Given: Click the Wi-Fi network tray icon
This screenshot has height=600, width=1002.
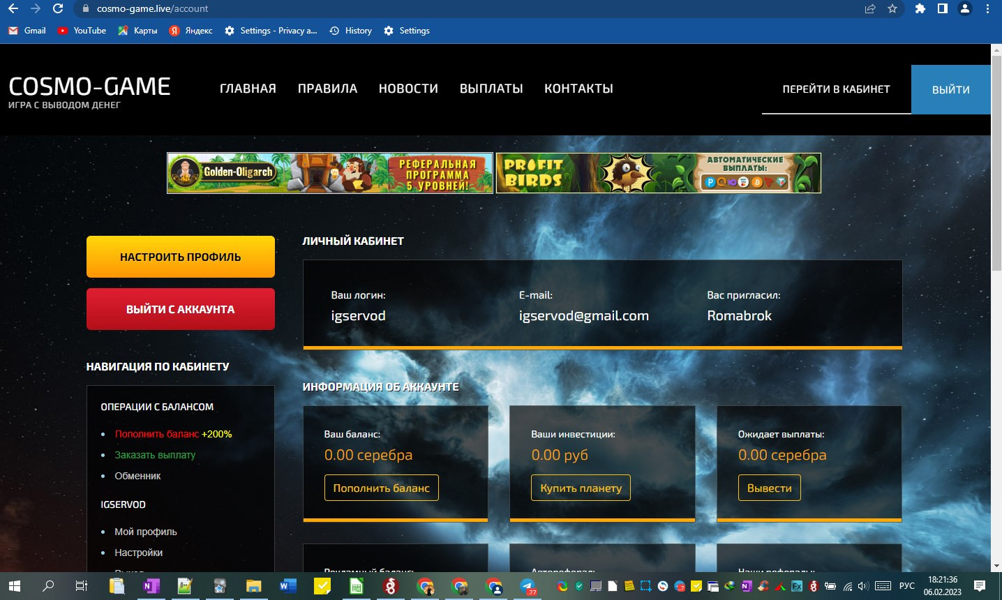Looking at the screenshot, I should (848, 586).
